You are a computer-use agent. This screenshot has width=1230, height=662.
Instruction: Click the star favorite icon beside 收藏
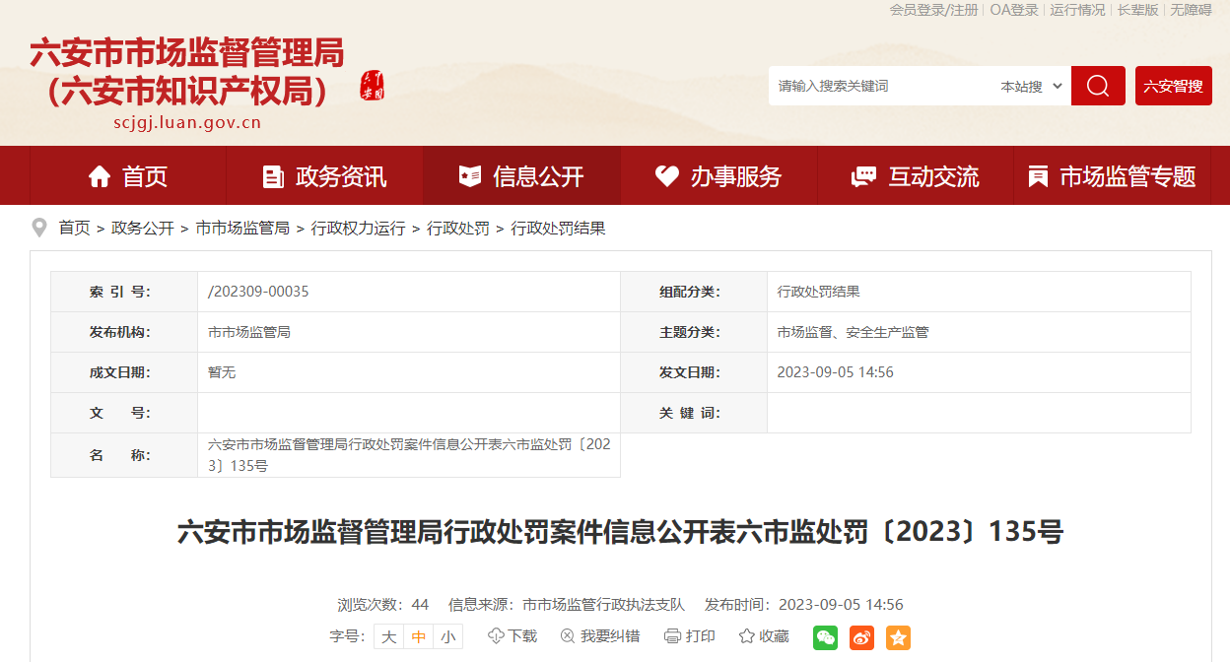click(747, 636)
